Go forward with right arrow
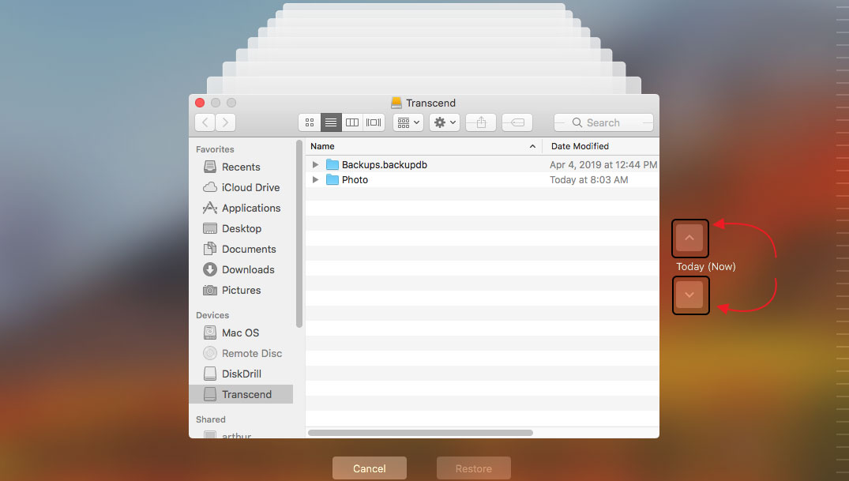 pos(226,122)
